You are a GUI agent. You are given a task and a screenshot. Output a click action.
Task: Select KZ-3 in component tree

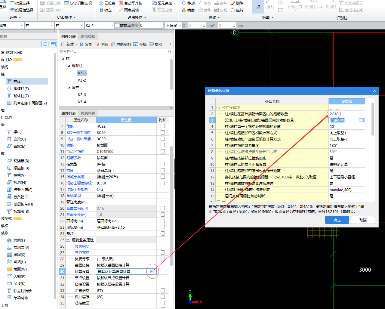(82, 95)
